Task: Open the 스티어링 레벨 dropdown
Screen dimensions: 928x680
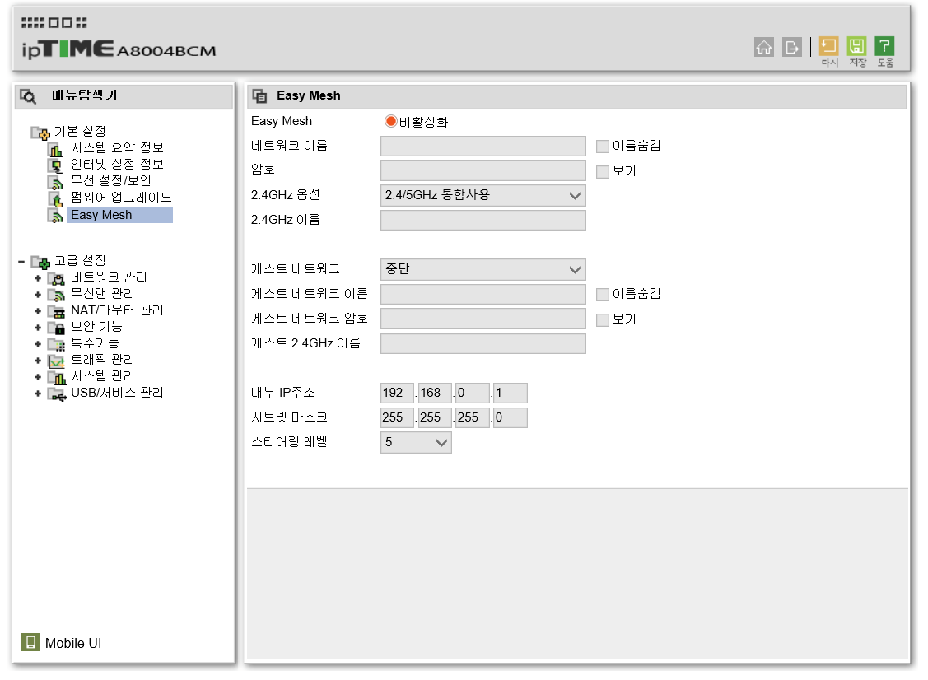Action: click(x=416, y=442)
